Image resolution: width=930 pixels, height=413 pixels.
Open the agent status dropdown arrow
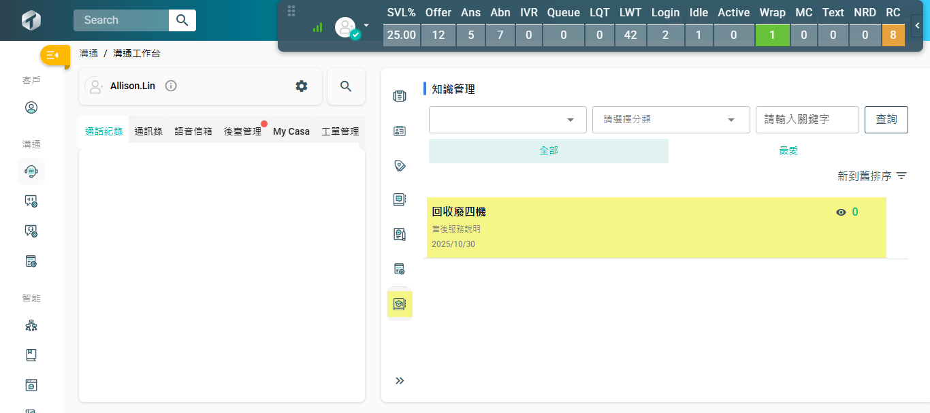[x=366, y=25]
